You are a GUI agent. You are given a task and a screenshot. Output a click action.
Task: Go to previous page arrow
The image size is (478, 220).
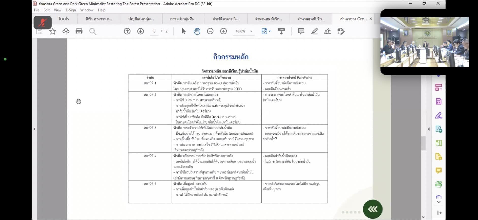(x=127, y=31)
